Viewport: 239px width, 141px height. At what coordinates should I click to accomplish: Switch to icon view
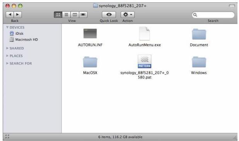(58, 15)
